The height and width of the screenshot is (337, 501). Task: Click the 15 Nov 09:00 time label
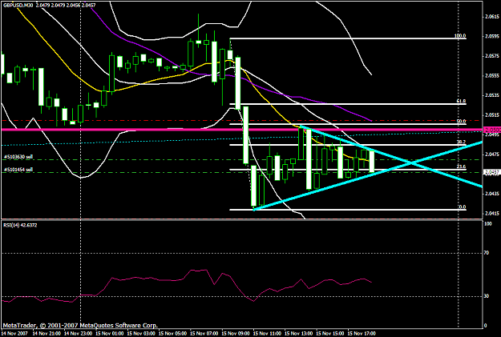(x=236, y=334)
